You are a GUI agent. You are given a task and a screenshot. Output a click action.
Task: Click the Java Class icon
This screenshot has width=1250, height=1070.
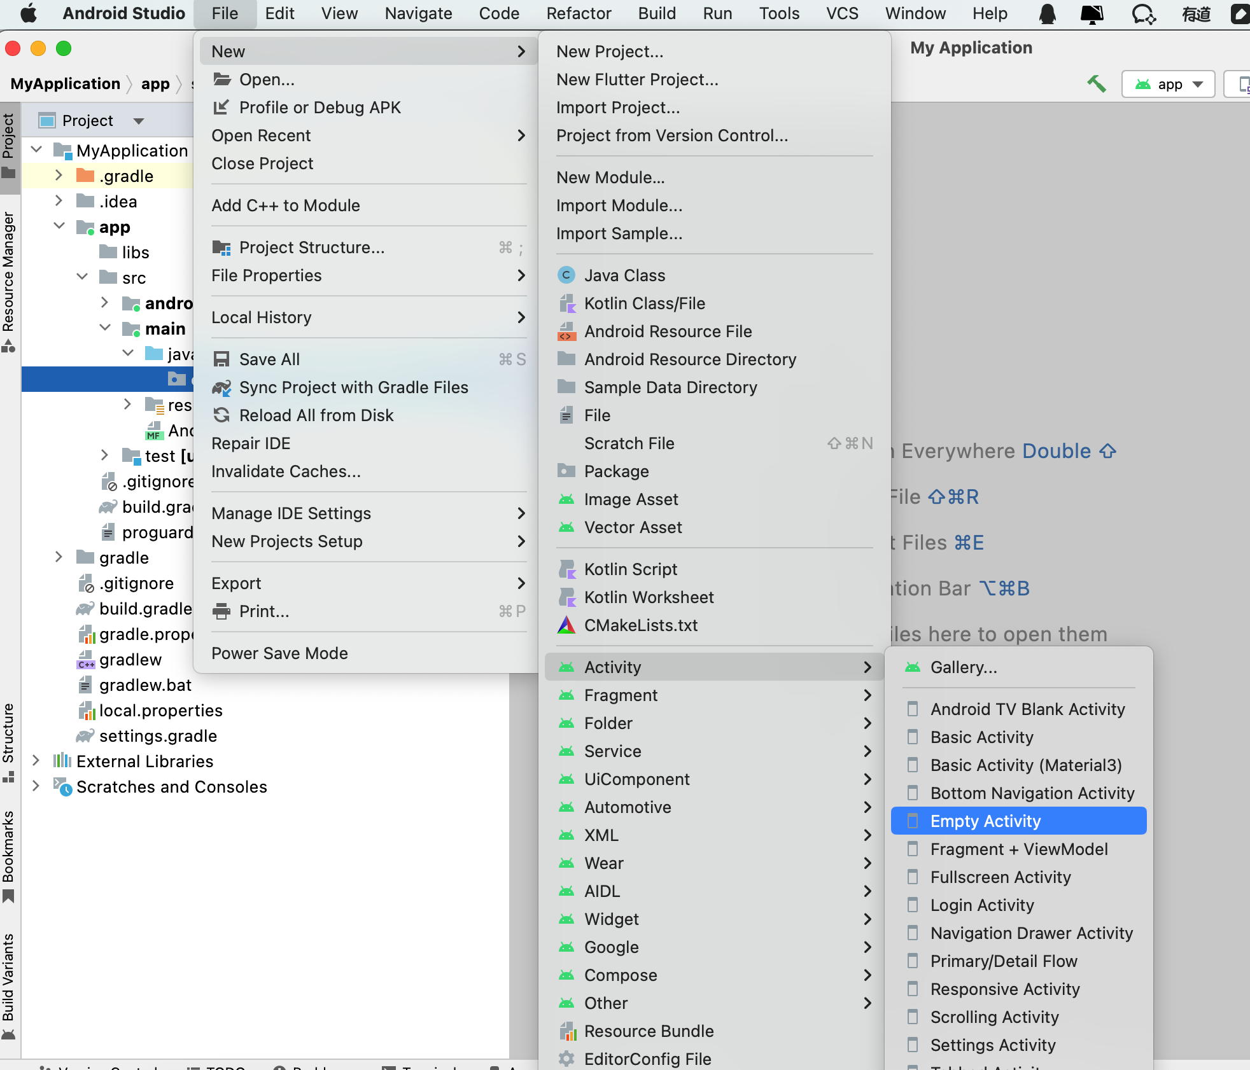pyautogui.click(x=566, y=275)
